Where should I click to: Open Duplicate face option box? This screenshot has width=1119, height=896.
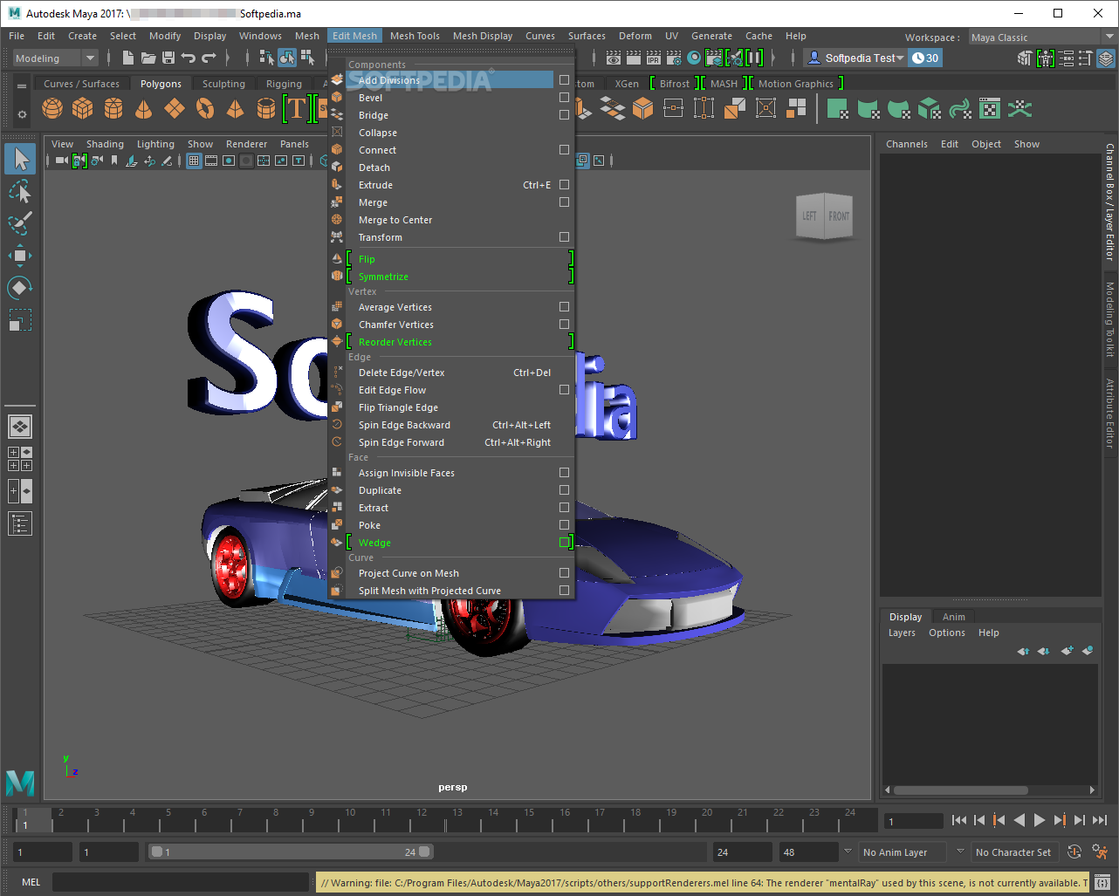point(564,489)
